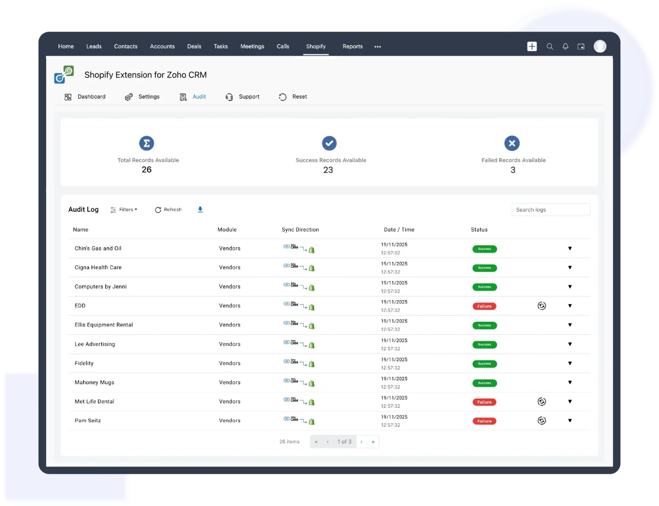Expand the Fidelity row details

(x=570, y=363)
